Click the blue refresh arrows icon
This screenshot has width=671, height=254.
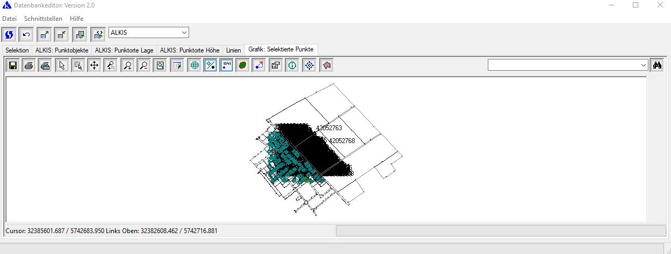pos(9,35)
